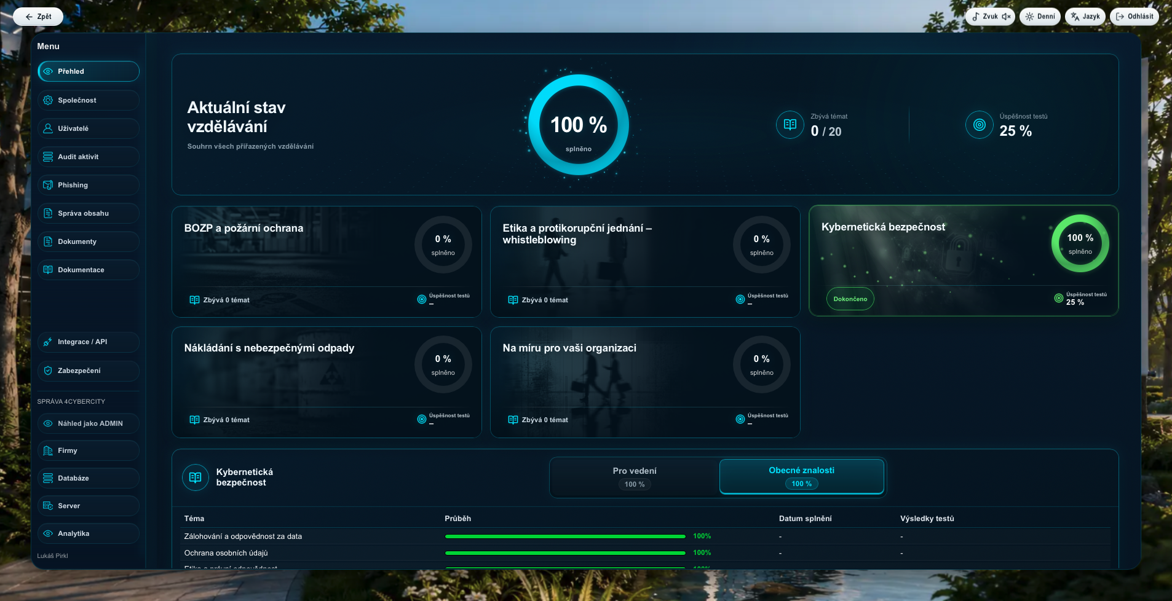Click the document icon beside Správa obsahu
1172x601 pixels.
[48, 213]
